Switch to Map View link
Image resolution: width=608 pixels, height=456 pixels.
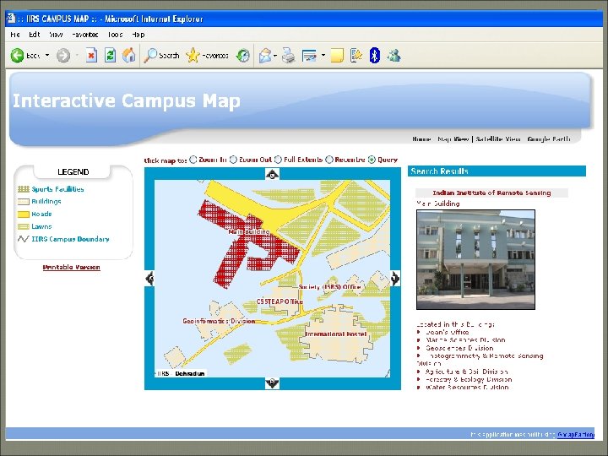(x=453, y=139)
